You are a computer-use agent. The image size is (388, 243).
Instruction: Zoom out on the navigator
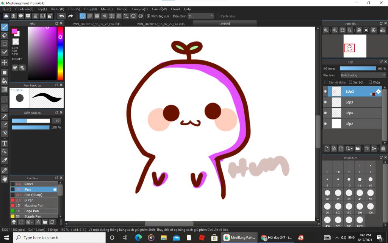[349, 30]
